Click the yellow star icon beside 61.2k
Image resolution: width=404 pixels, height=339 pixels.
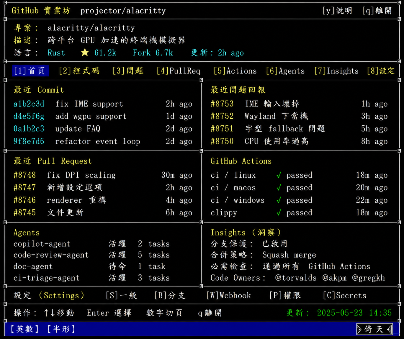(x=85, y=53)
